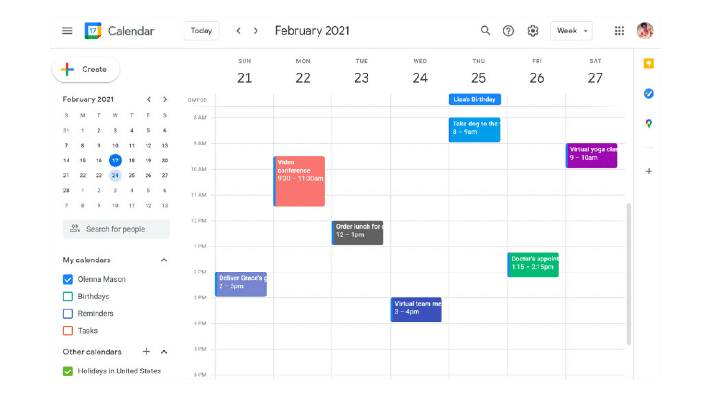The width and height of the screenshot is (711, 396).
Task: Select date 24 in the mini calendar
Action: coord(115,175)
